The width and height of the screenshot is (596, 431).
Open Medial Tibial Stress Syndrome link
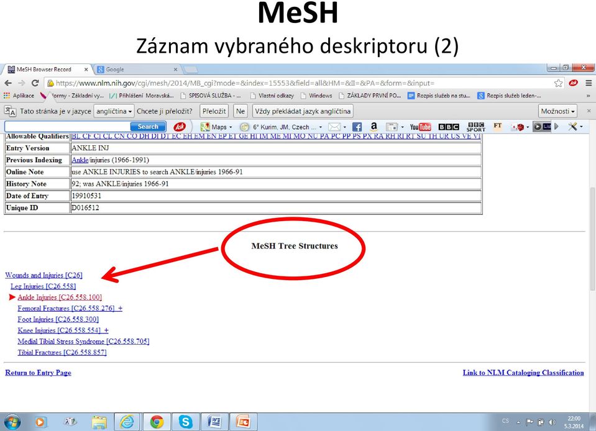(83, 342)
